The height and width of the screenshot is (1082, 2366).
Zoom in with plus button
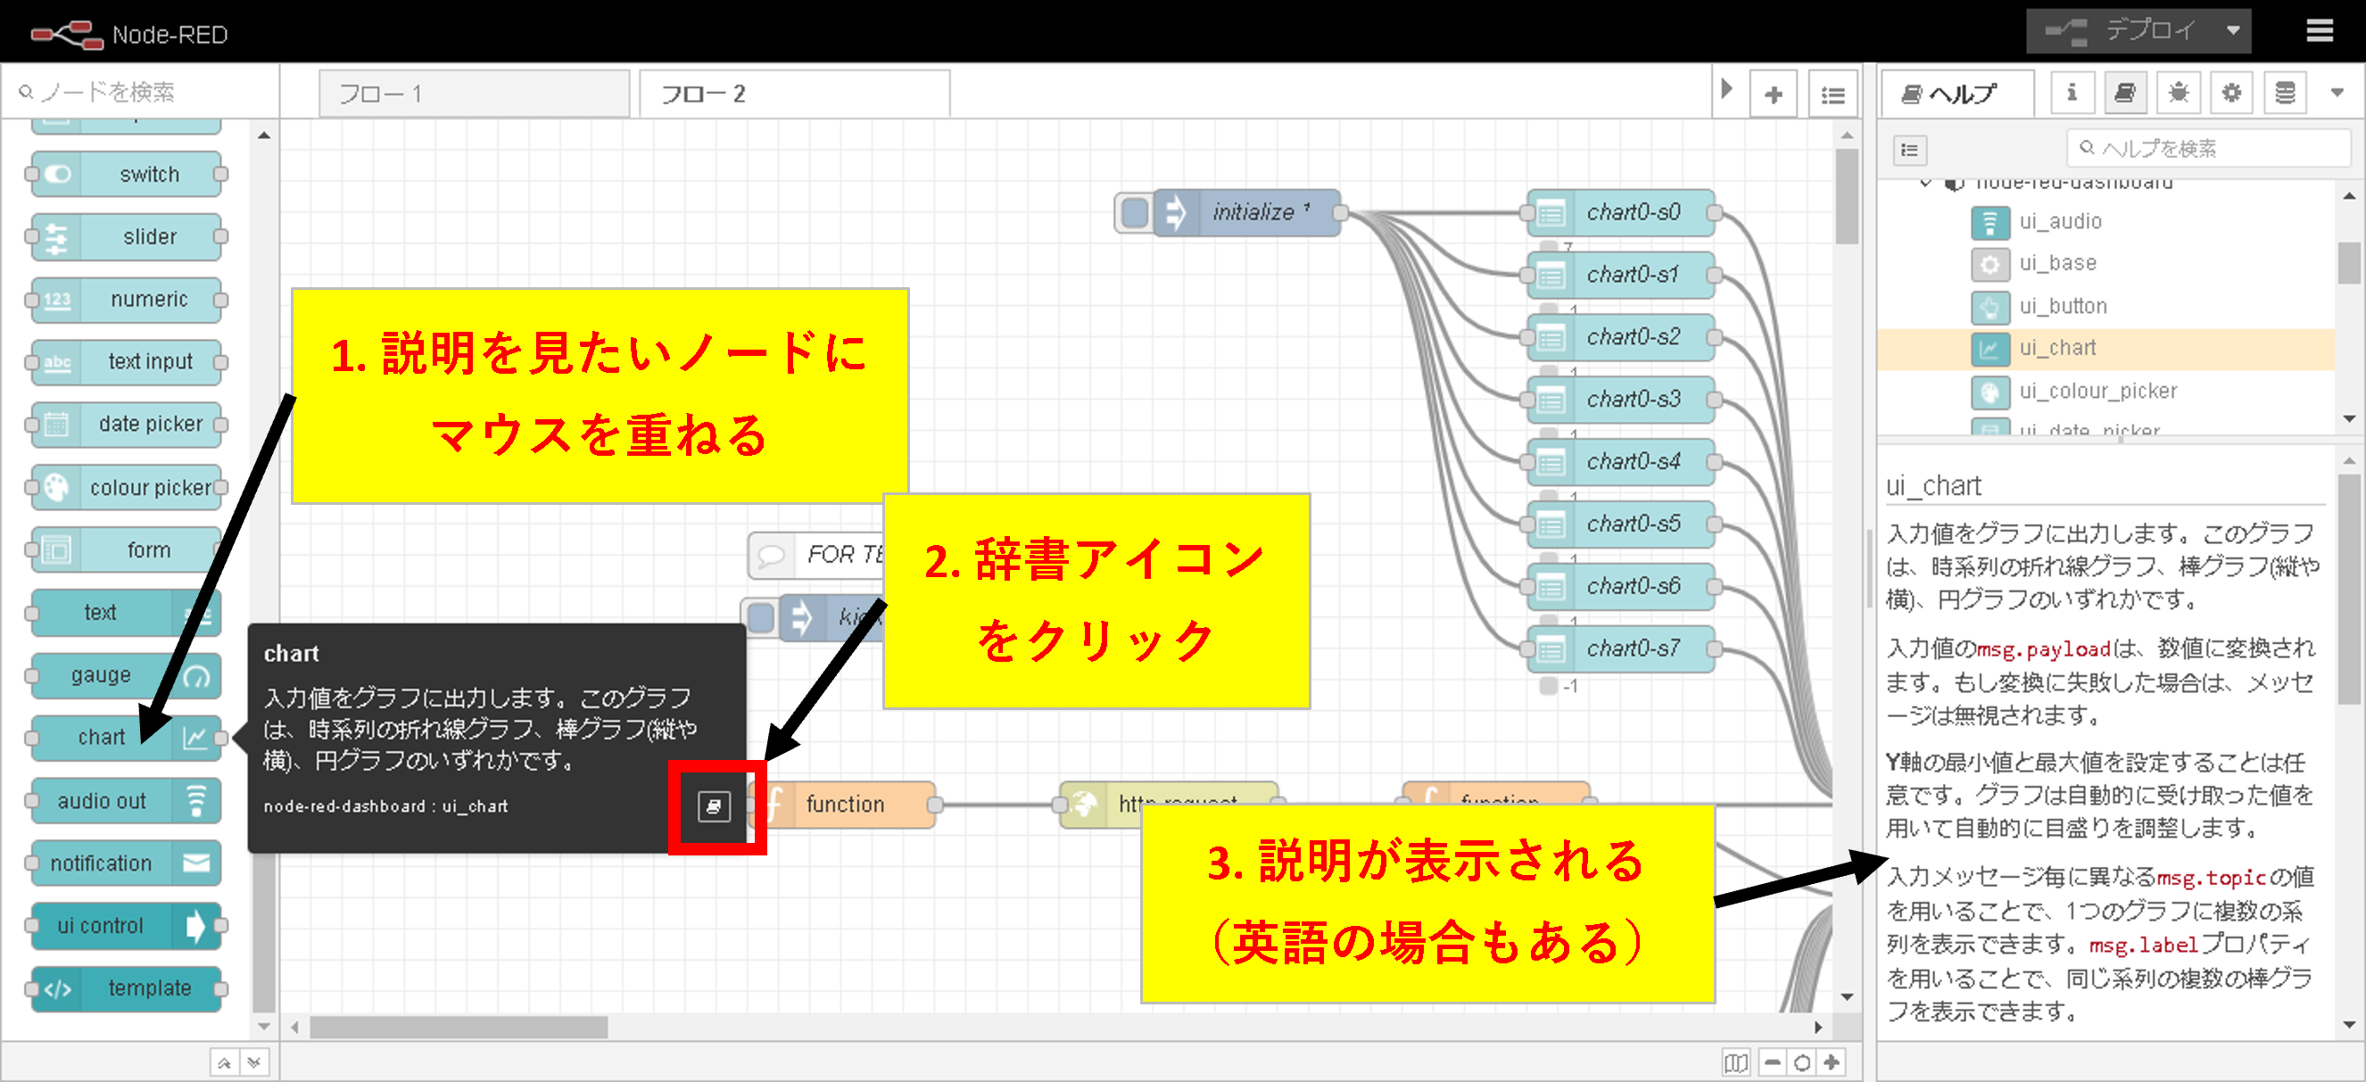(x=1832, y=1062)
